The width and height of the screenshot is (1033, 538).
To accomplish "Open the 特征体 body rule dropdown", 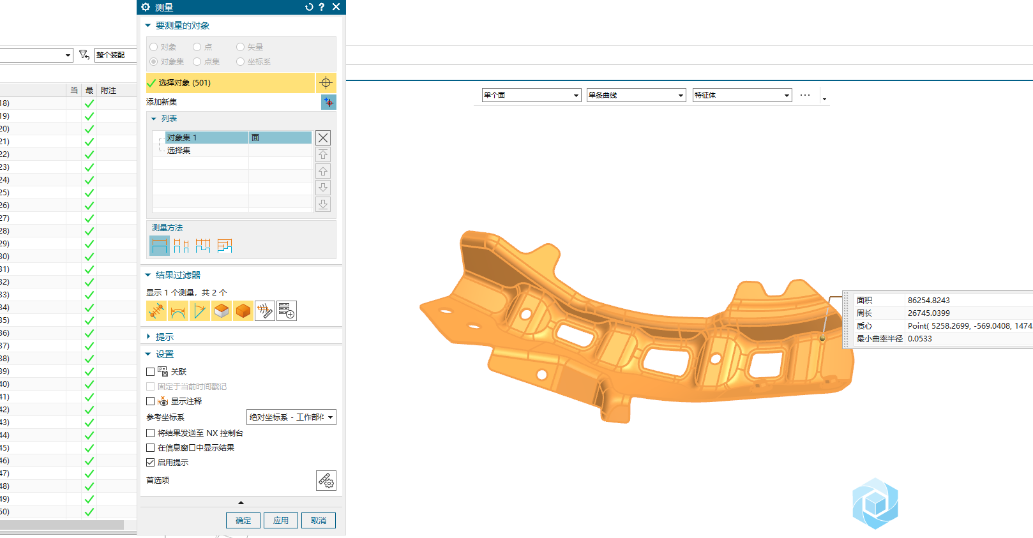I will (742, 95).
